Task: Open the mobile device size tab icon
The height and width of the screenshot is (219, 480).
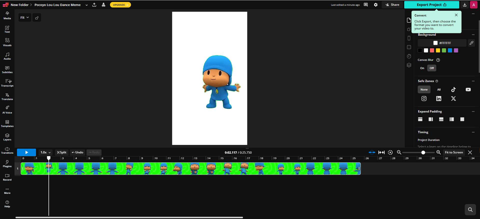Action: coord(409,38)
